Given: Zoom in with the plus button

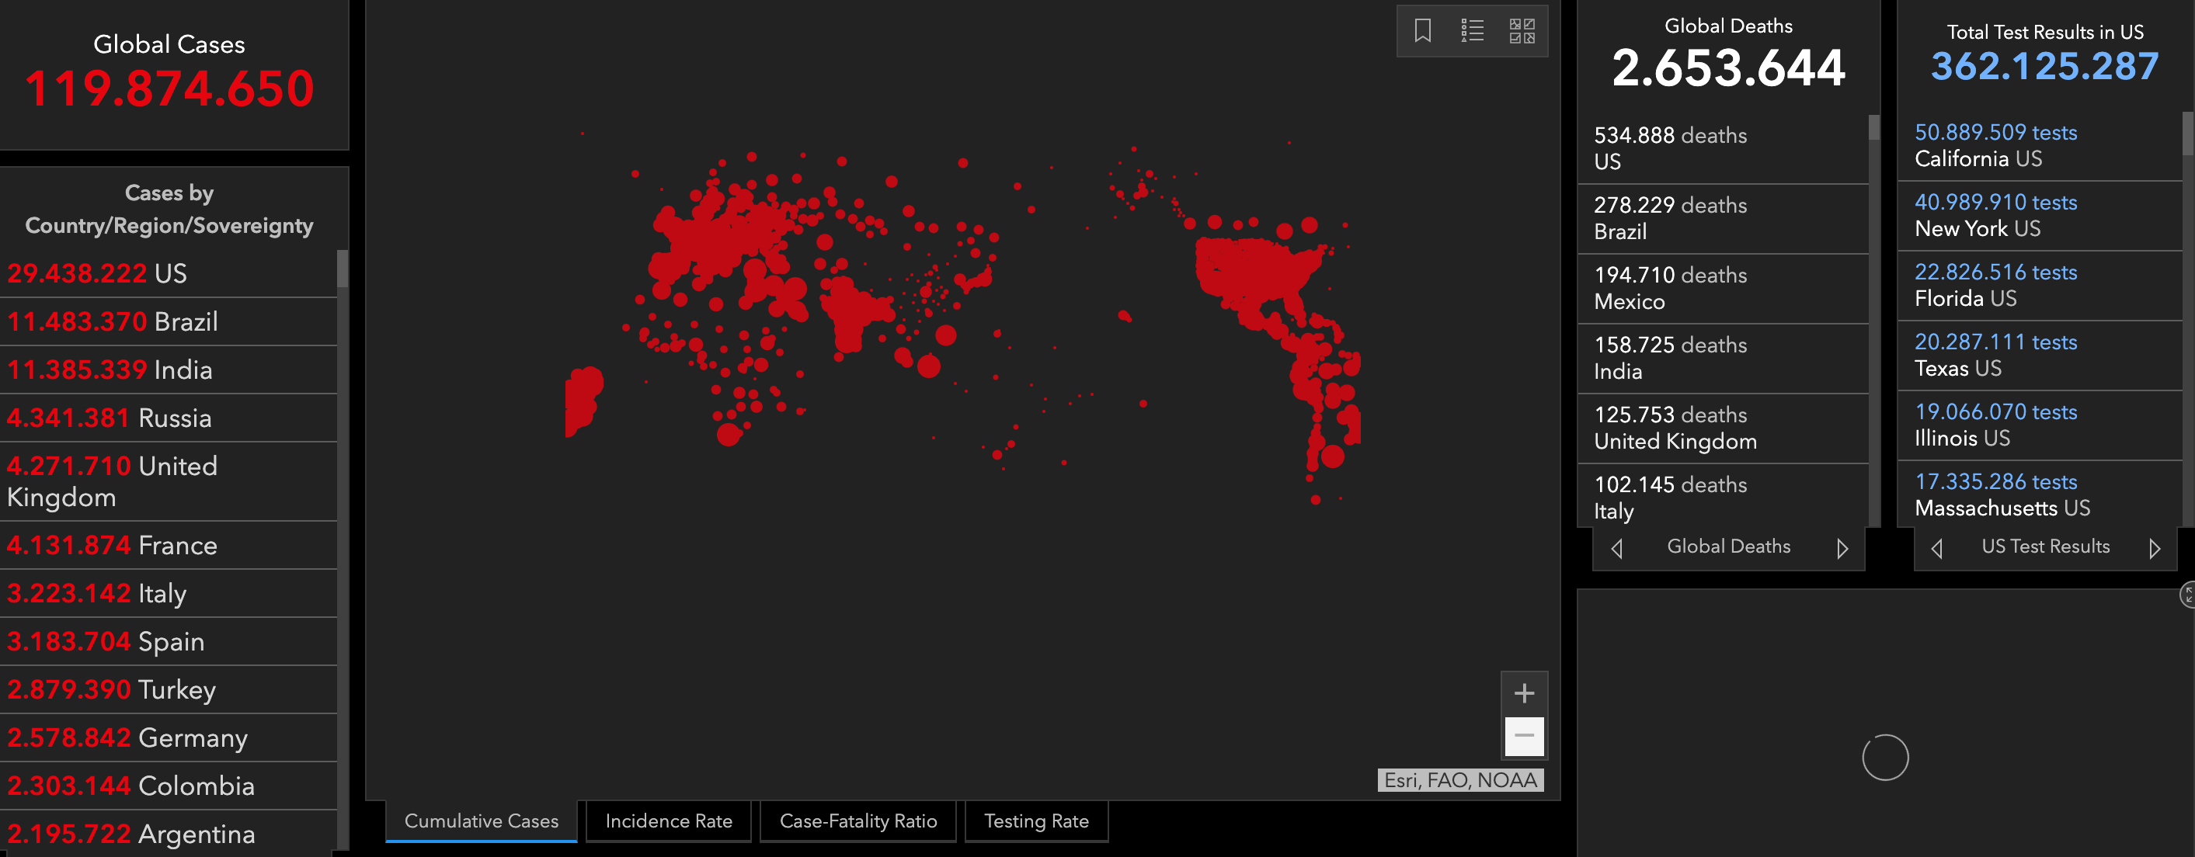Looking at the screenshot, I should [1524, 692].
